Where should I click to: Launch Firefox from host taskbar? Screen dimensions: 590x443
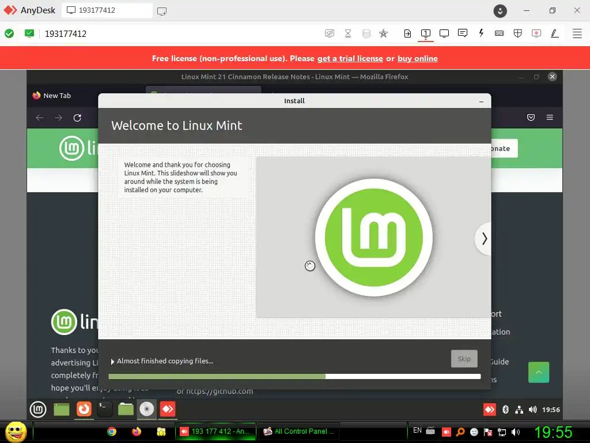click(x=136, y=431)
